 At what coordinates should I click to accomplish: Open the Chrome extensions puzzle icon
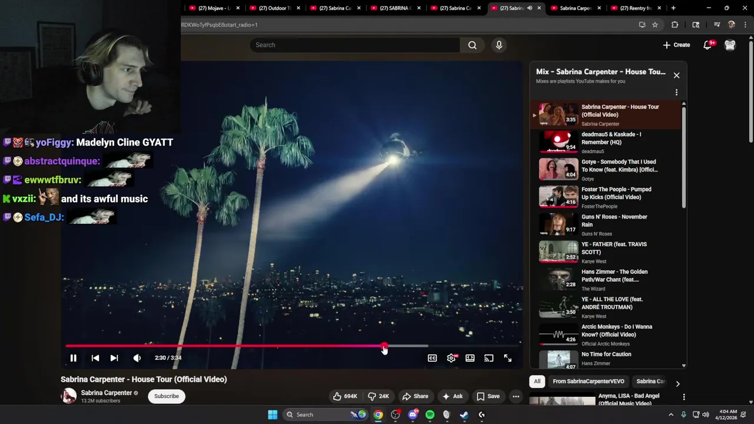[x=674, y=25]
